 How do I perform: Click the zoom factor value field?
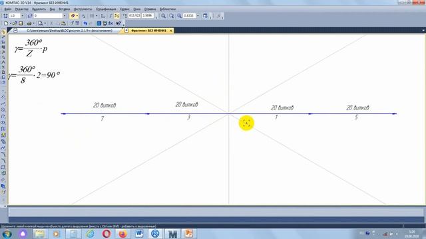pos(189,16)
